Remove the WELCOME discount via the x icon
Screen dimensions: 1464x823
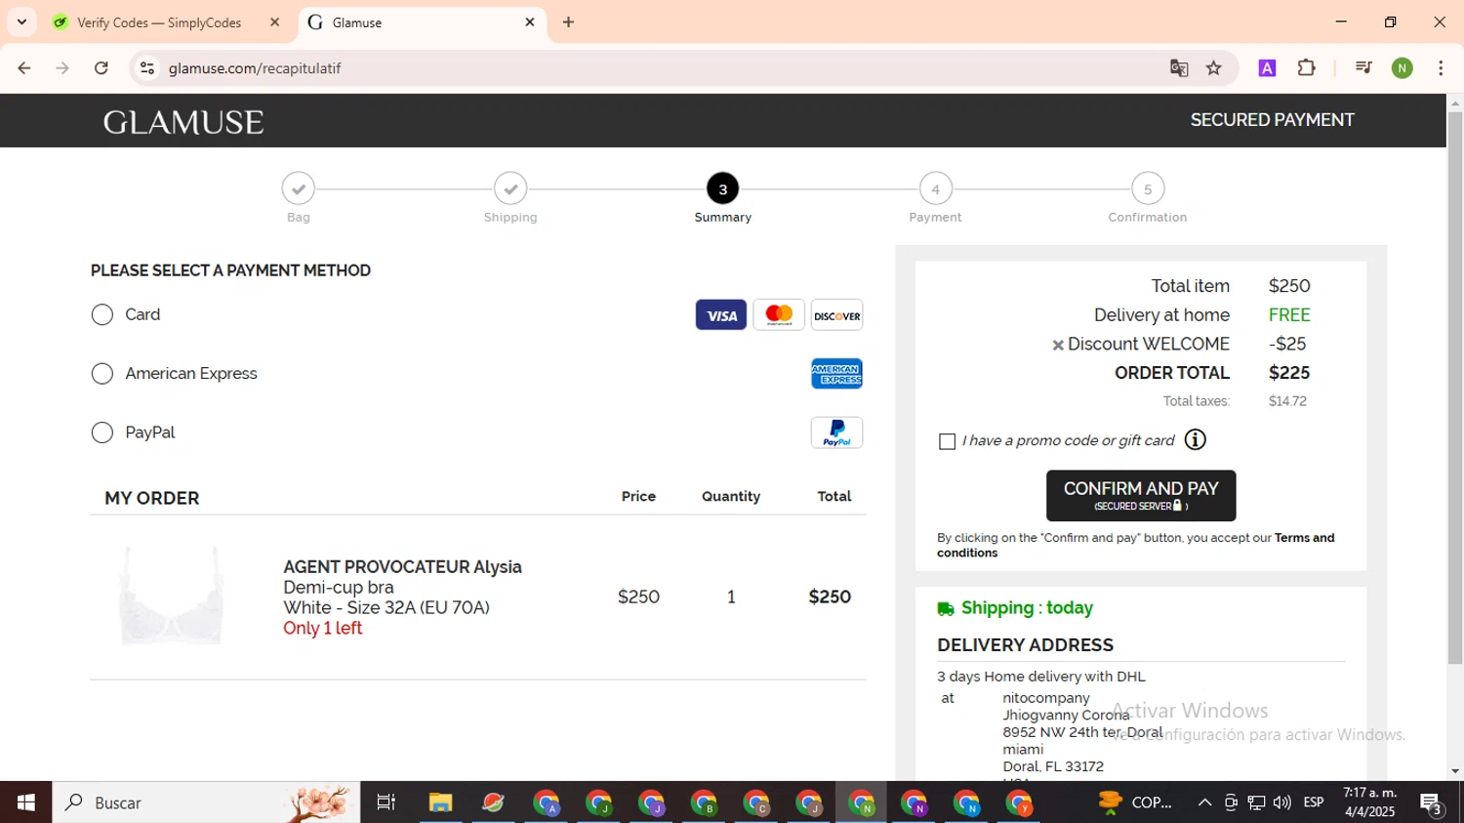point(1057,345)
